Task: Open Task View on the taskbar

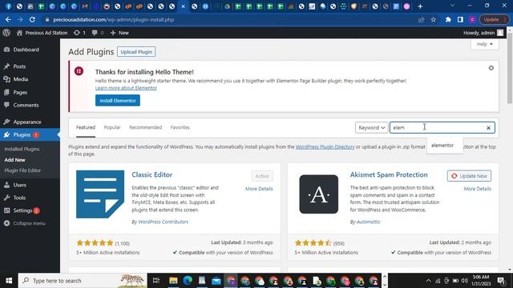Action: [x=156, y=281]
